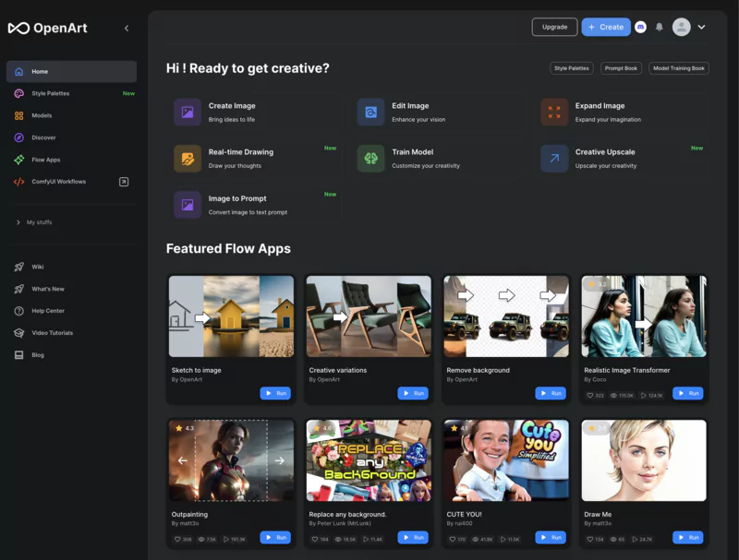Viewport: 739px width, 560px height.
Task: Run the Draw Me app
Action: click(x=688, y=538)
